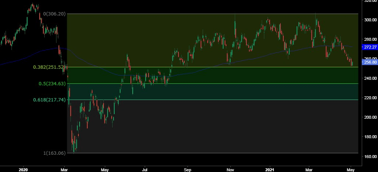Click the May 2020 date axis label
This screenshot has width=378, height=172.
click(x=104, y=170)
